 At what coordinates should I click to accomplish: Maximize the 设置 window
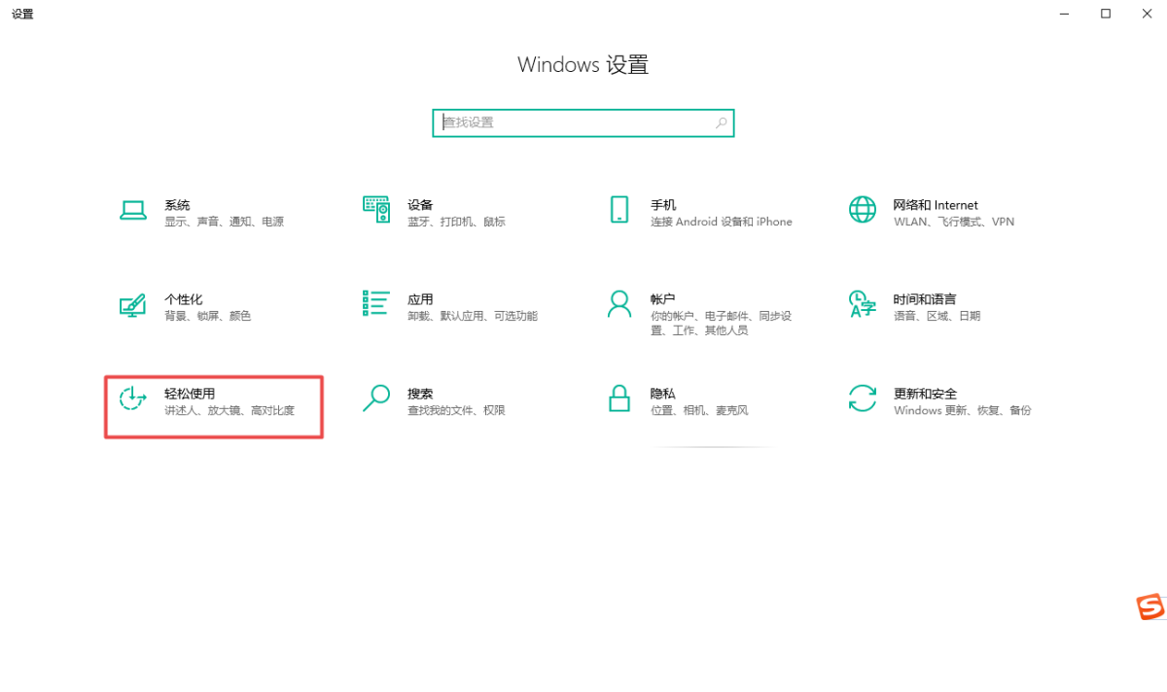[1105, 14]
